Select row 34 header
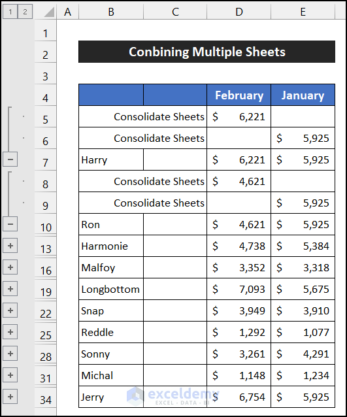This screenshot has height=417, width=347. point(46,397)
